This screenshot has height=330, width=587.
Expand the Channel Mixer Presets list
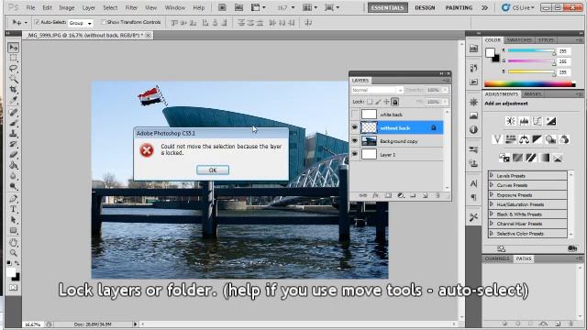[x=492, y=224]
